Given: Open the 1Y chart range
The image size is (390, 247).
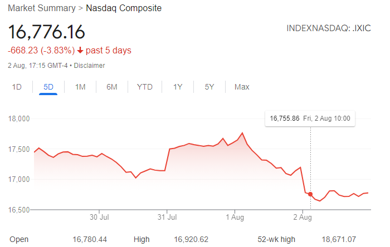Looking at the screenshot, I should coord(178,87).
